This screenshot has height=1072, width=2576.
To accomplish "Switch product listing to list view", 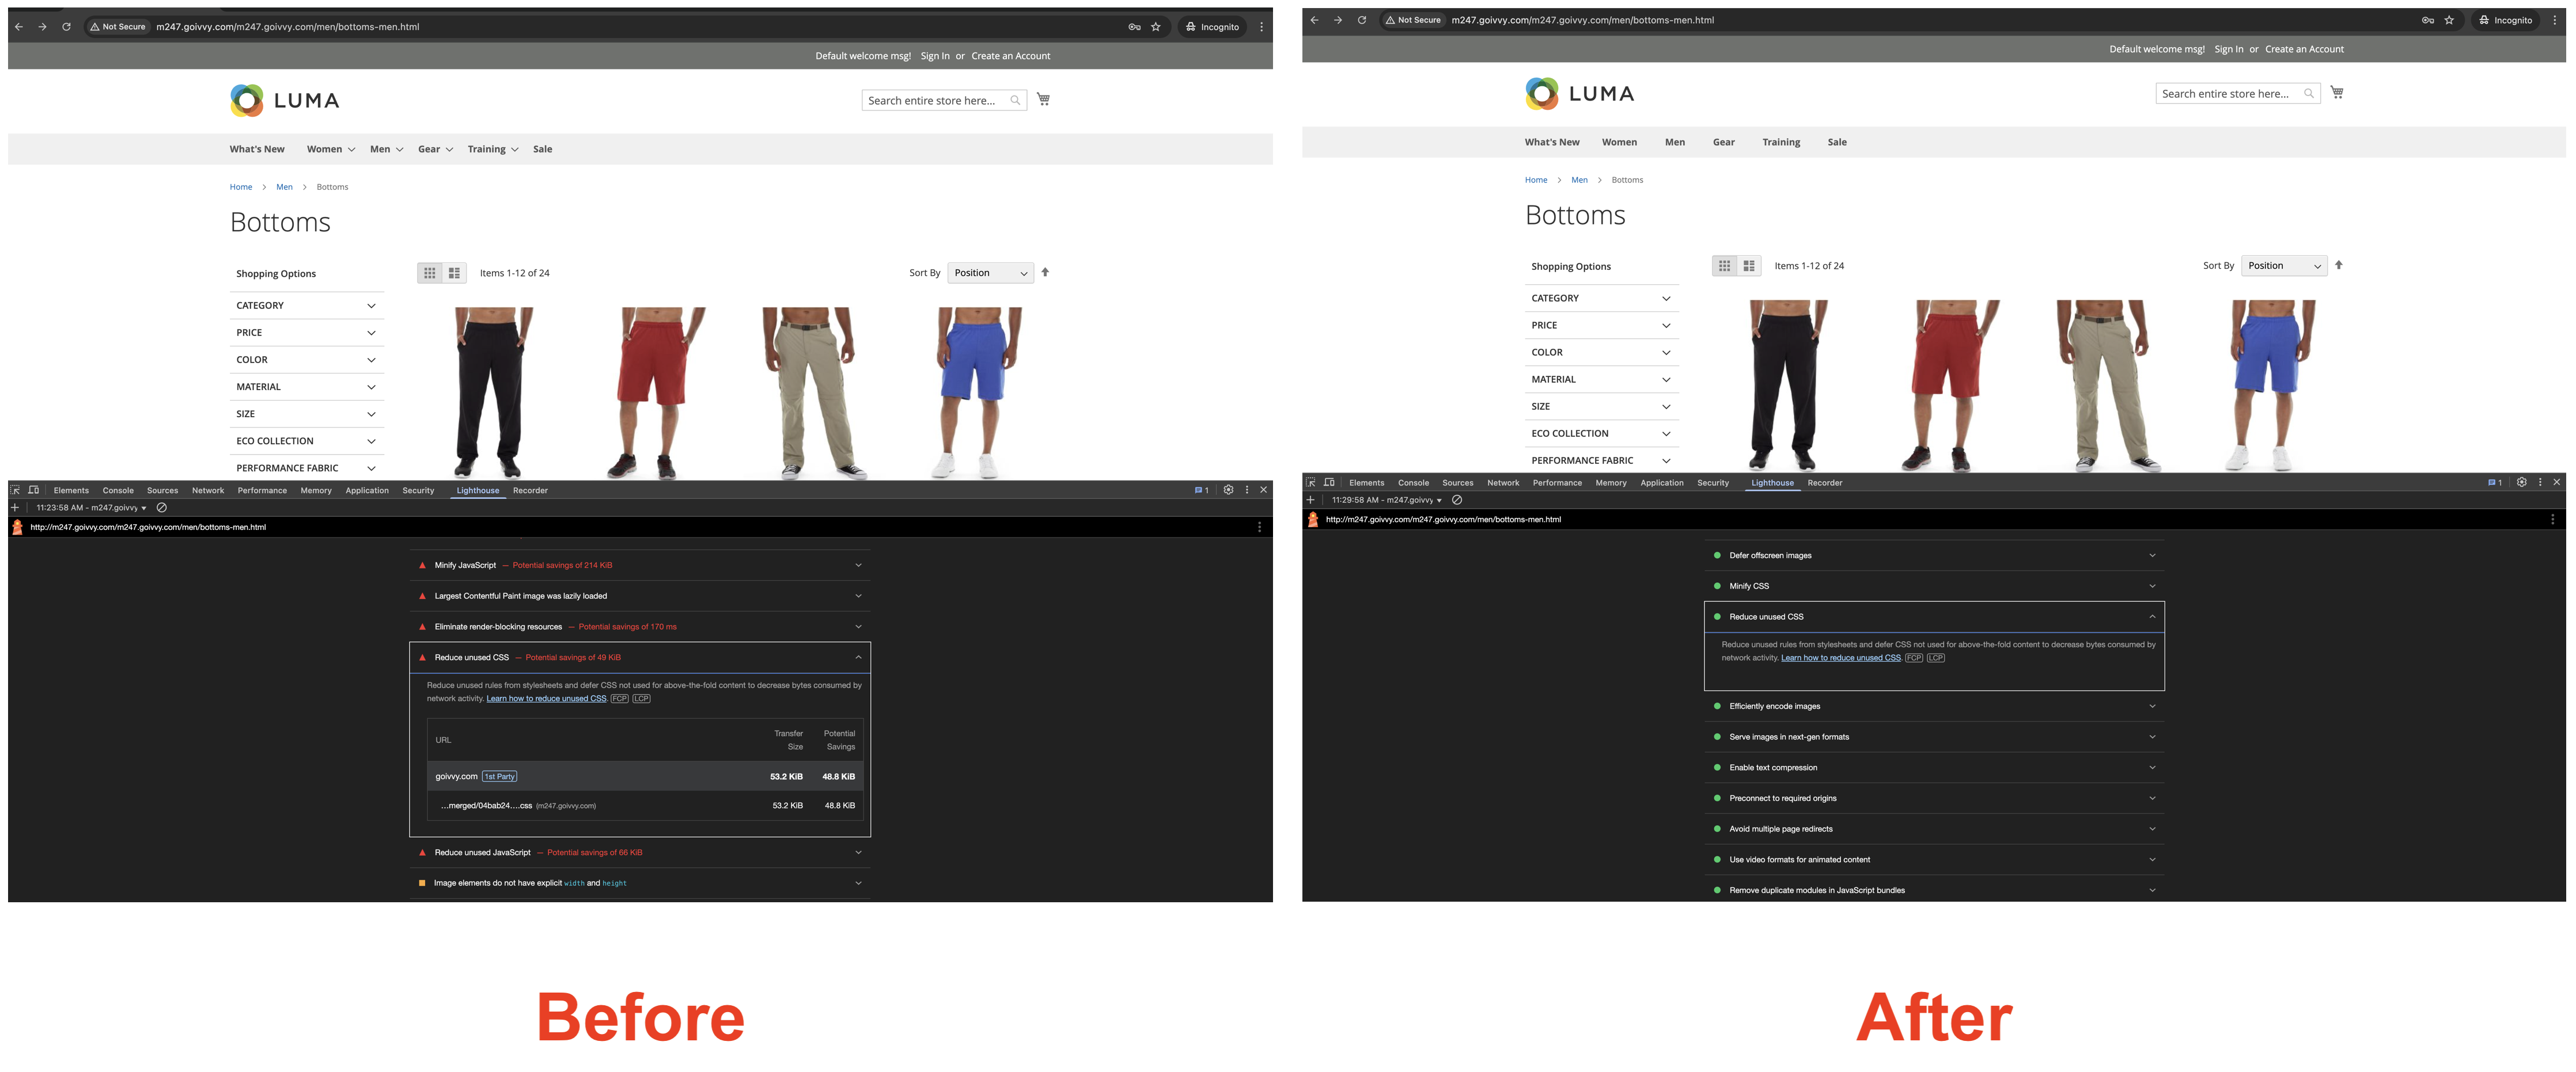I will 455,272.
